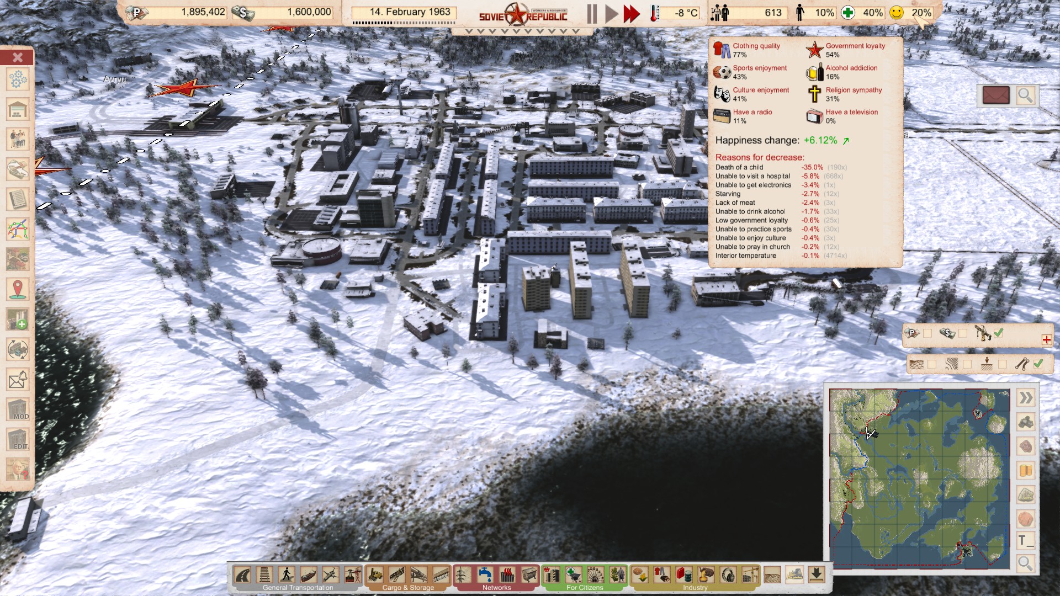
Task: Open the red envelope messages button
Action: click(x=996, y=95)
